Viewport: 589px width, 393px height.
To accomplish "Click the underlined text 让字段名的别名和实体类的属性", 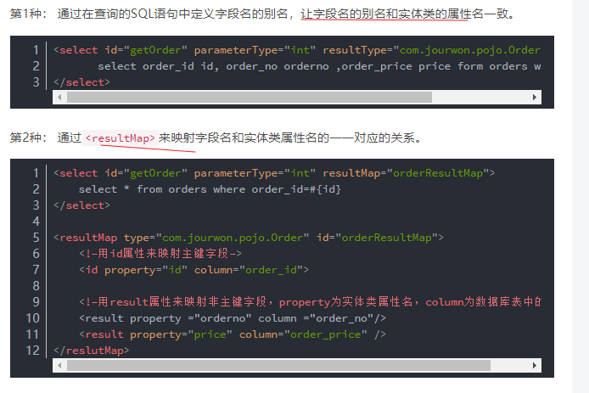I will [386, 14].
